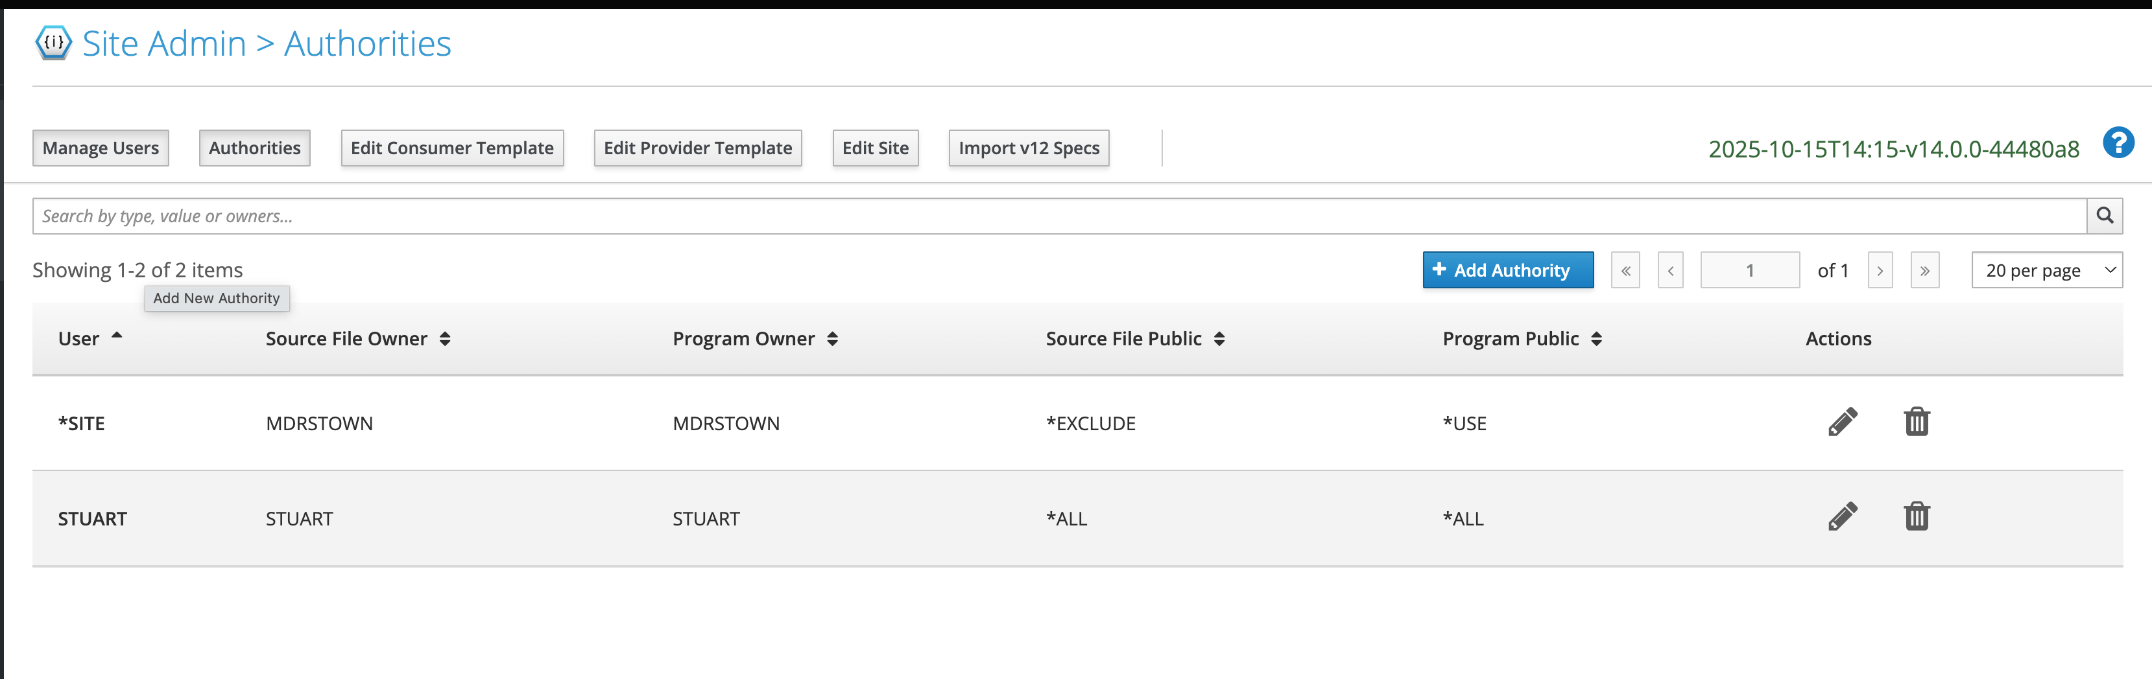Click the search magnifier icon button

[2105, 216]
